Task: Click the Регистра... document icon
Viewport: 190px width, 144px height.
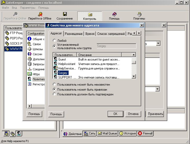Action: point(30,84)
